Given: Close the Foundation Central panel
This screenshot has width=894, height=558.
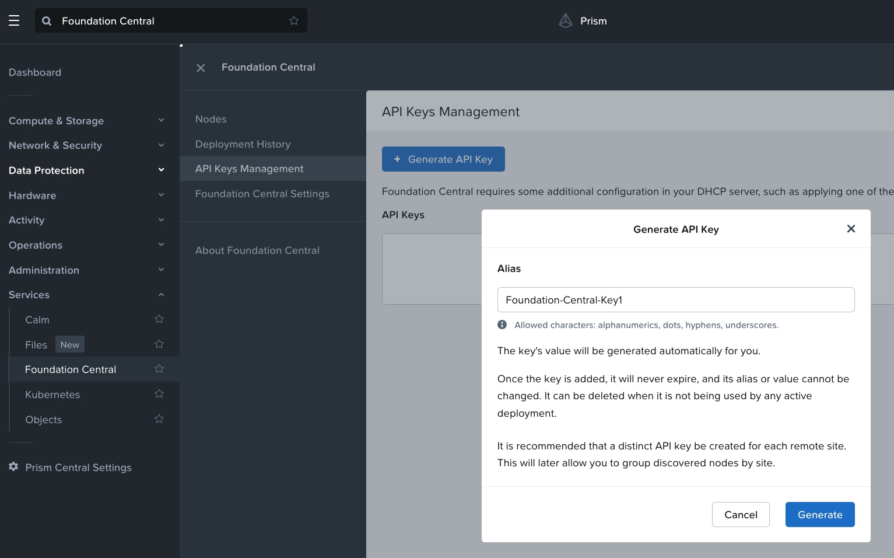Looking at the screenshot, I should pyautogui.click(x=201, y=68).
